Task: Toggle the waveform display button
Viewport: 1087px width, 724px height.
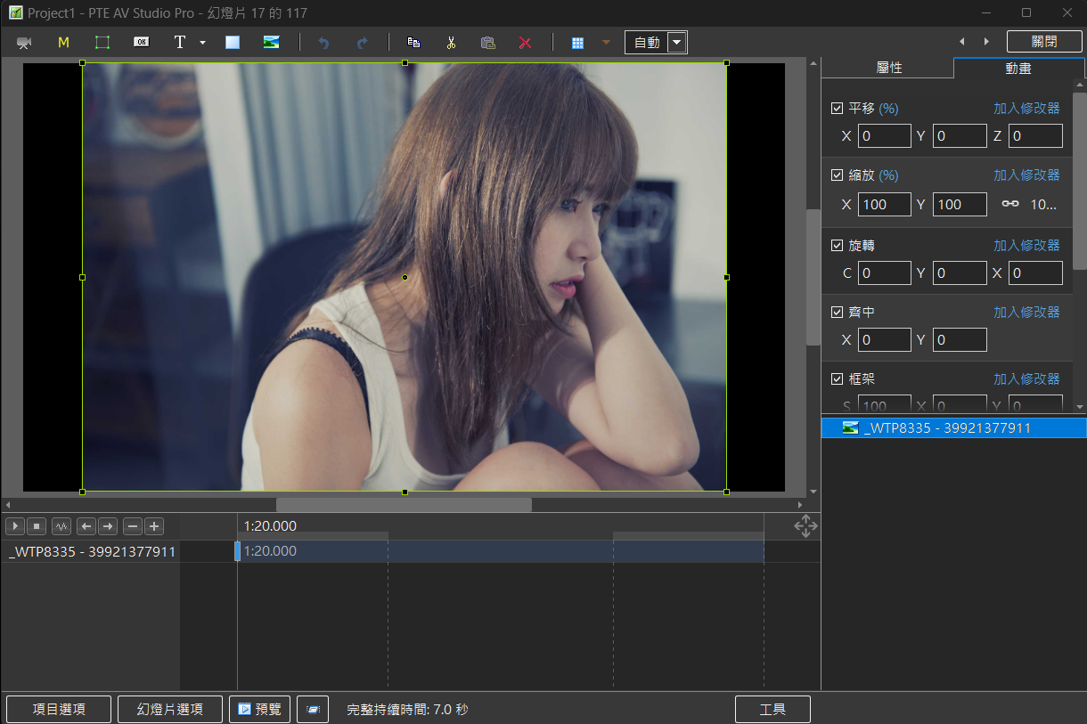Action: tap(61, 526)
